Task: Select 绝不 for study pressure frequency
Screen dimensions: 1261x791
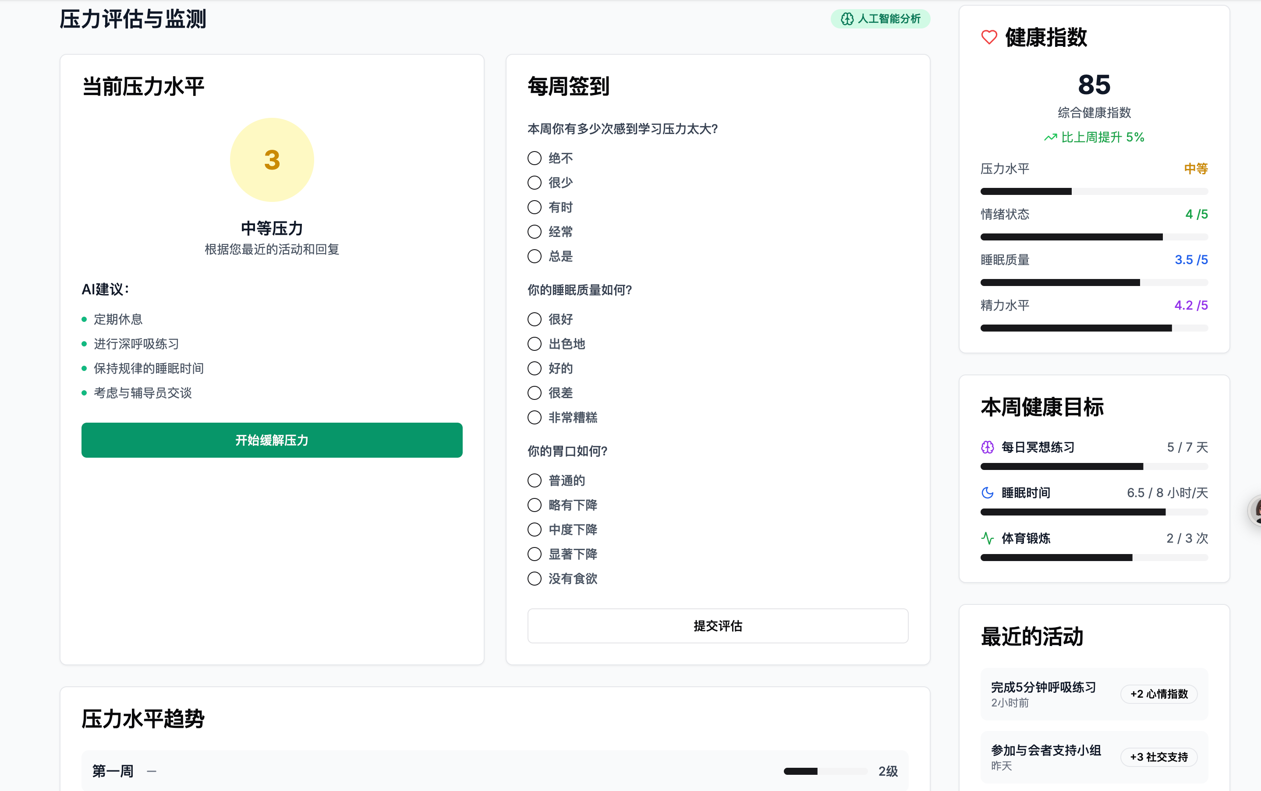Action: coord(534,158)
